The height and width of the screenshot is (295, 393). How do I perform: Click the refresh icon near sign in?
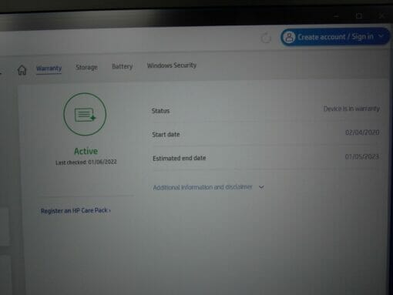click(266, 38)
